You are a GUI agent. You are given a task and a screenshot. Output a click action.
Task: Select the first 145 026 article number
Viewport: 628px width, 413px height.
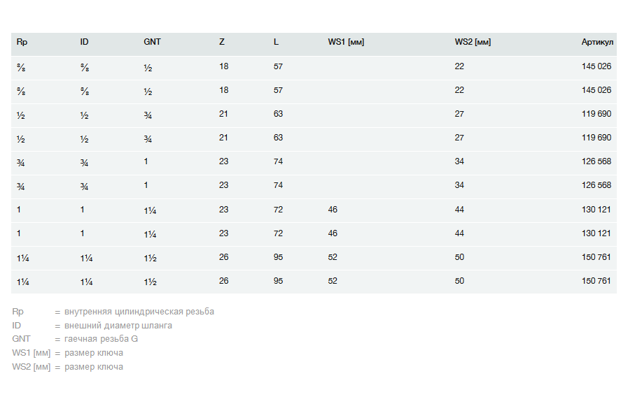pyautogui.click(x=596, y=66)
